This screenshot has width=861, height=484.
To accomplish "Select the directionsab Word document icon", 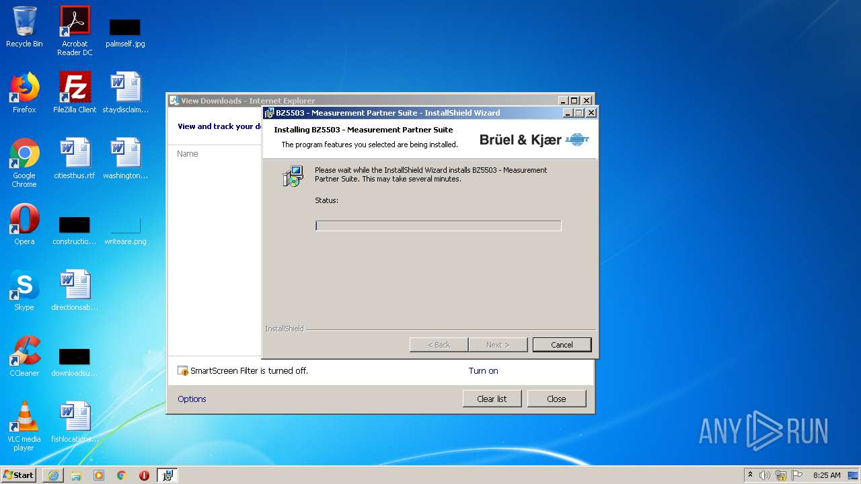I will [x=75, y=290].
